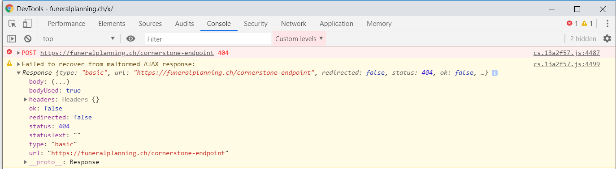Click the Chrome logo in title bar
The image size is (616, 169).
(x=9, y=9)
